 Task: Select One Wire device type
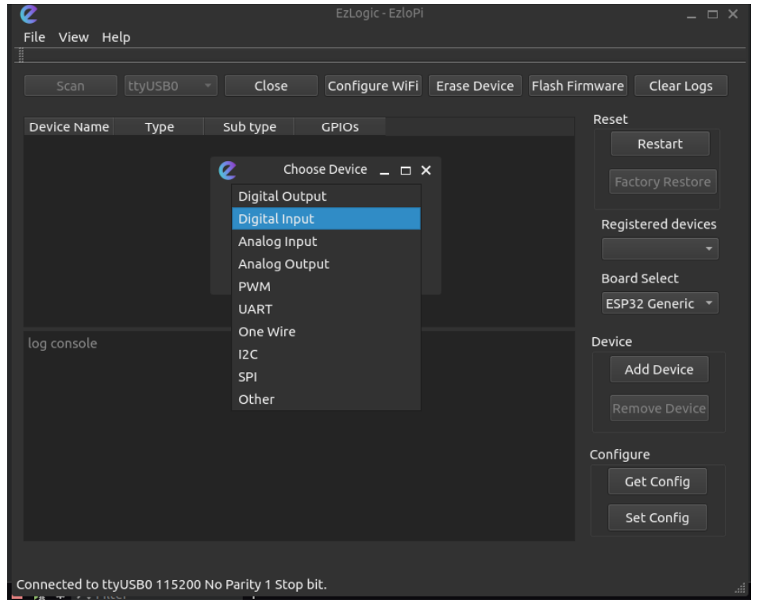click(x=326, y=332)
